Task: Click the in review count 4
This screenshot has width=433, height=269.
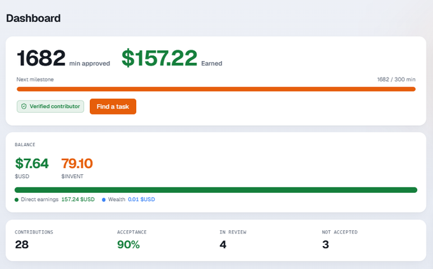Action: [x=223, y=244]
